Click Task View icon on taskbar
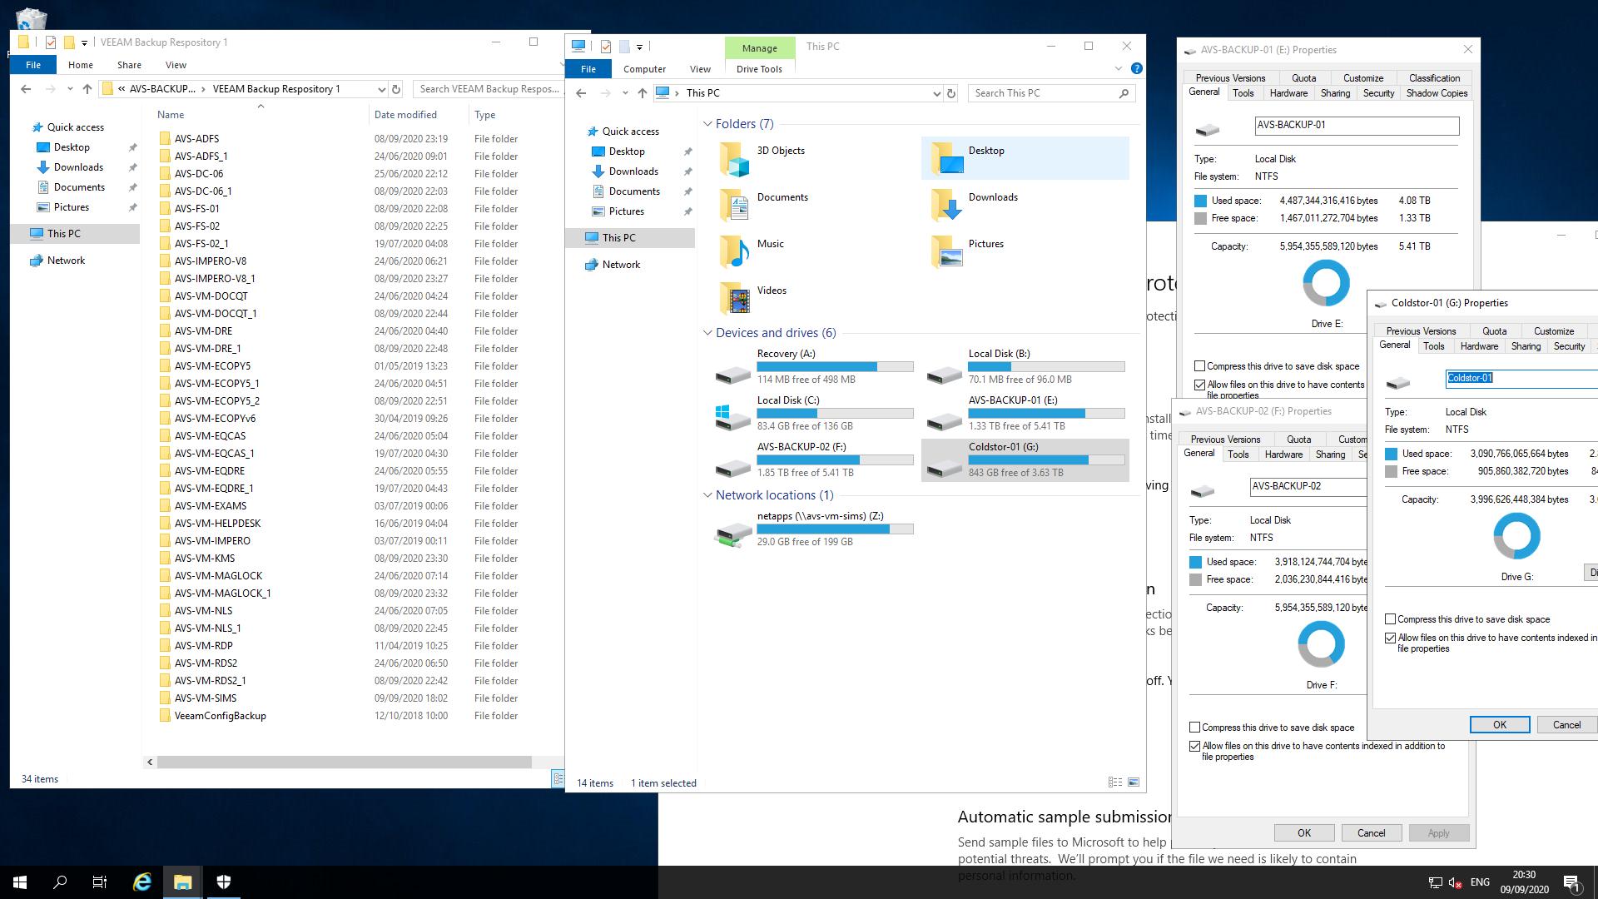This screenshot has height=899, width=1598. [99, 882]
